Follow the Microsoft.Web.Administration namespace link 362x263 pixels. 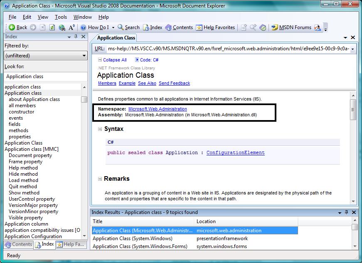[x=158, y=109]
